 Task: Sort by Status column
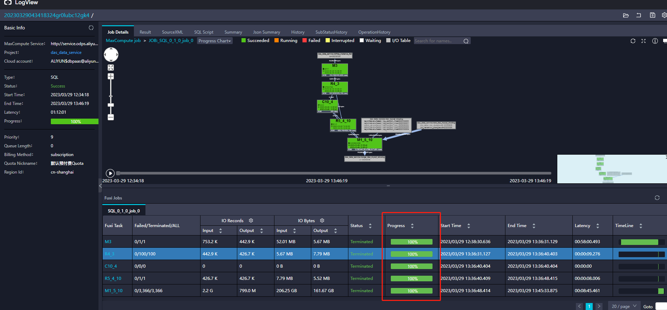click(x=370, y=226)
